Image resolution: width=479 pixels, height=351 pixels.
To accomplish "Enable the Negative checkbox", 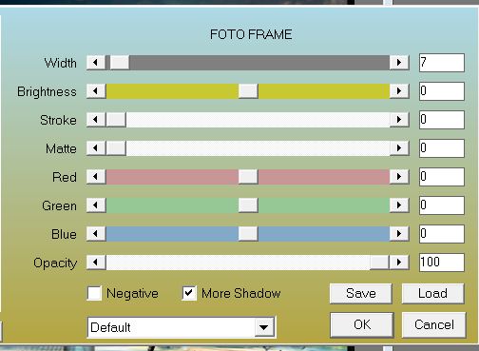I will coord(94,293).
